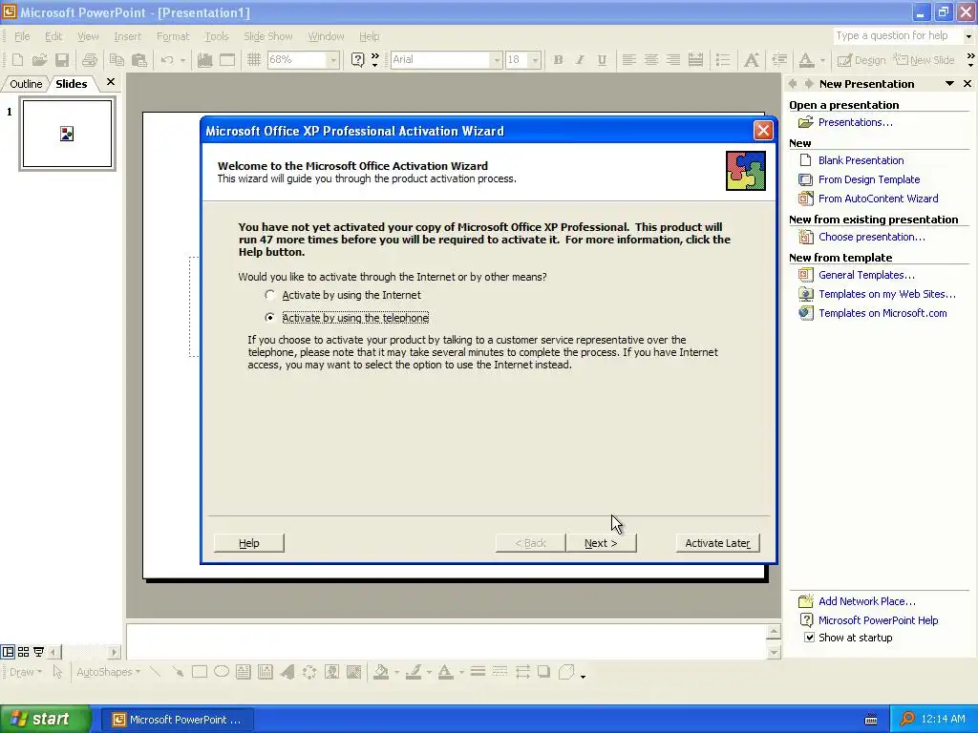Viewport: 978px width, 733px height.
Task: Click the Rectangle drawing tool
Action: 200,672
